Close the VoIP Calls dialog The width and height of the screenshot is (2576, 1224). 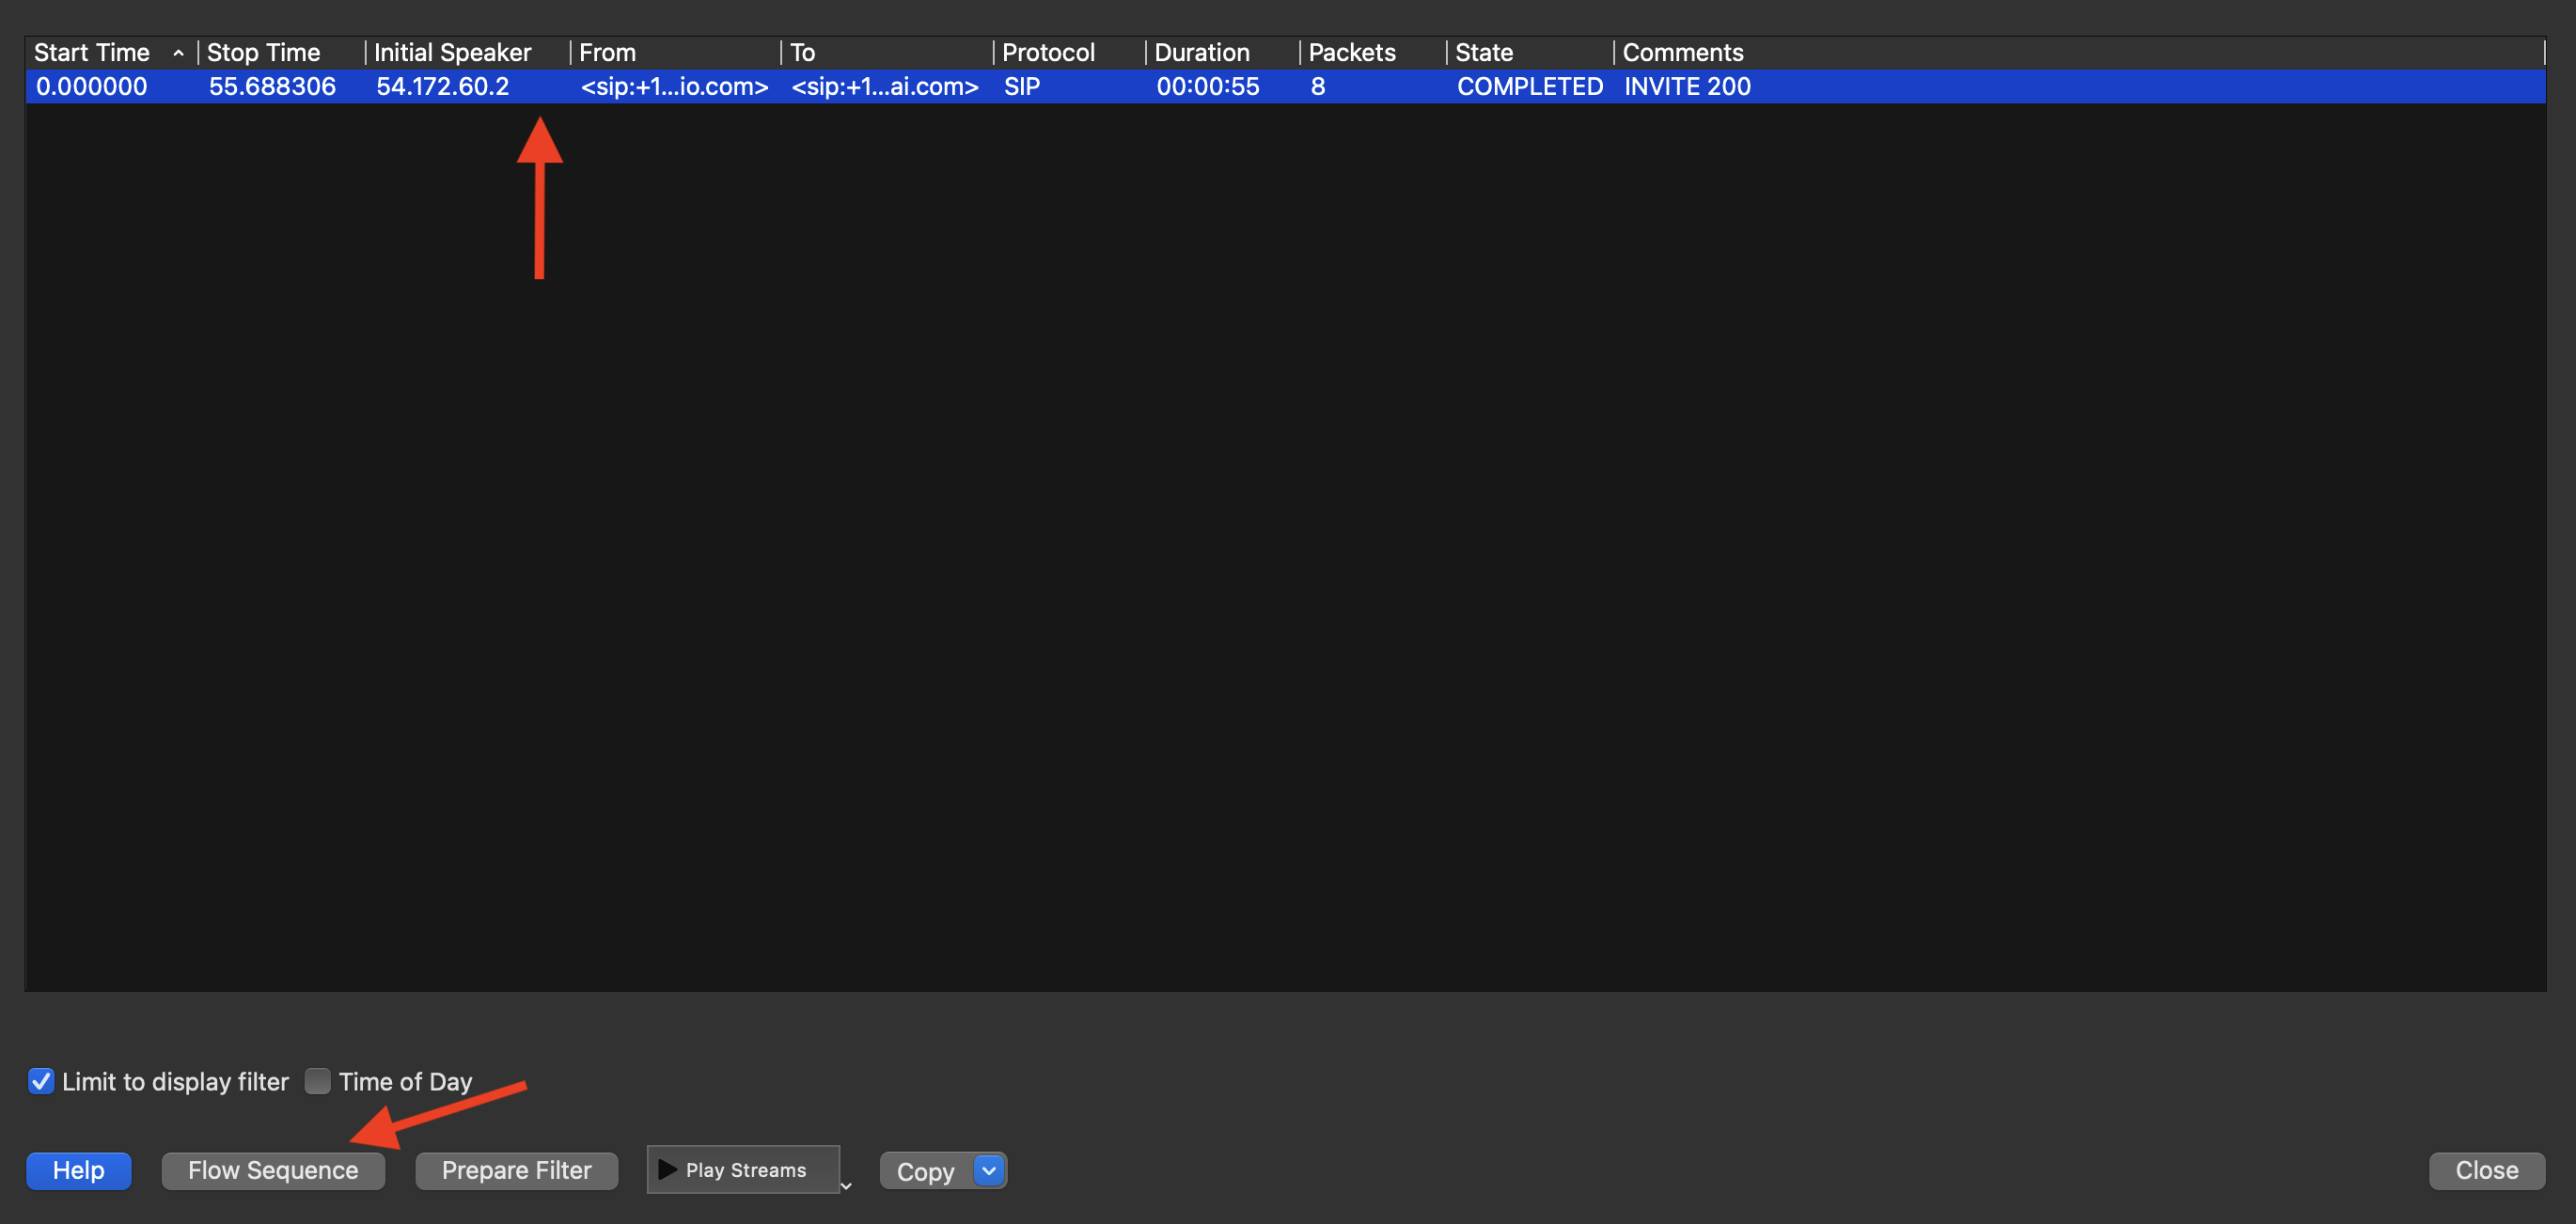tap(2487, 1169)
